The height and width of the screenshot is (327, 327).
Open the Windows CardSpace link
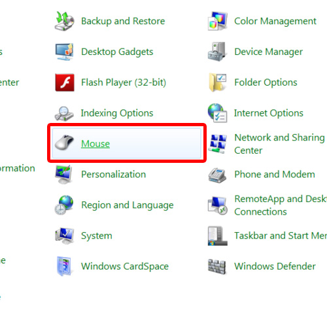[x=125, y=266]
